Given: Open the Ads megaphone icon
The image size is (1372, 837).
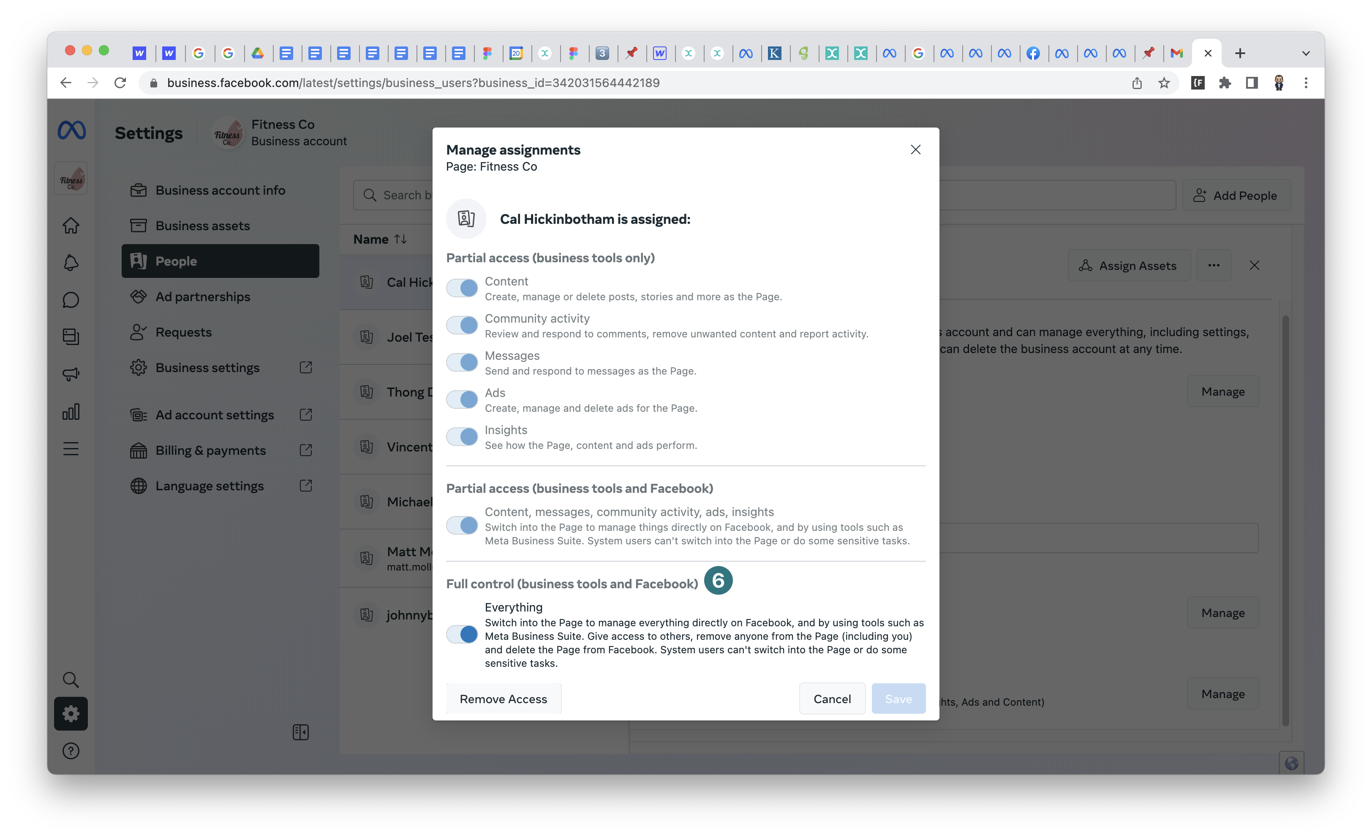Looking at the screenshot, I should tap(71, 374).
